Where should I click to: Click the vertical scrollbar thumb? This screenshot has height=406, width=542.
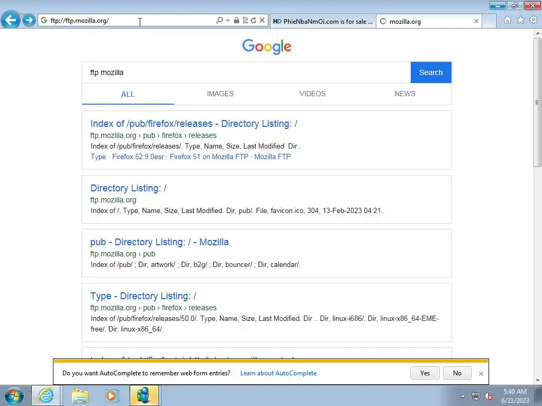pyautogui.click(x=538, y=103)
